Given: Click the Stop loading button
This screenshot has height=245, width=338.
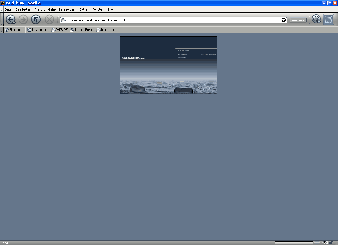Looking at the screenshot, I should [49, 20].
